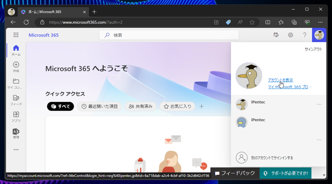
Task: Click the Microsoft 365 header title
Action: point(44,35)
